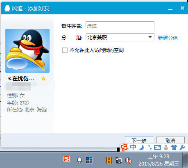
Task: Click the 取消 button
Action: click(x=170, y=140)
